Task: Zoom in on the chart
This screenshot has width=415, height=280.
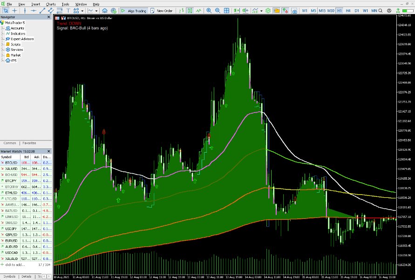Action: (209, 11)
